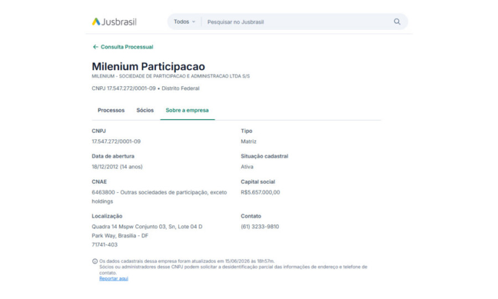Viewport: 498px width, 299px height.
Task: Open the Reportar aqui link
Action: pyautogui.click(x=113, y=279)
